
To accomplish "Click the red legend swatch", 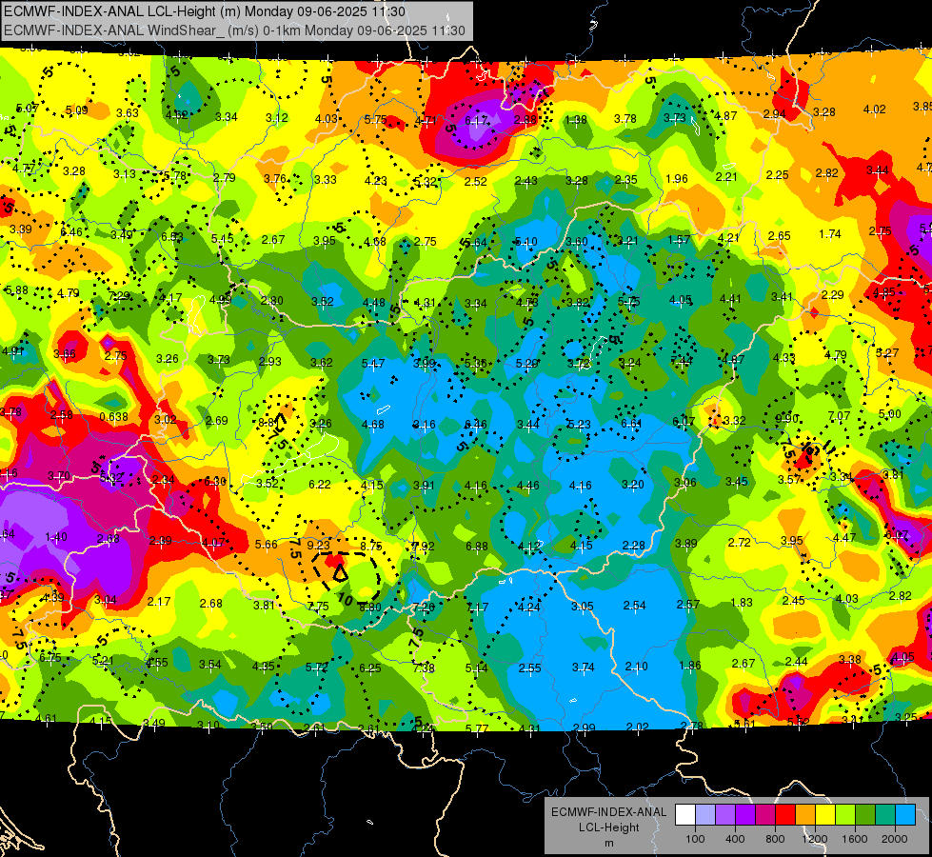I will click(x=785, y=815).
